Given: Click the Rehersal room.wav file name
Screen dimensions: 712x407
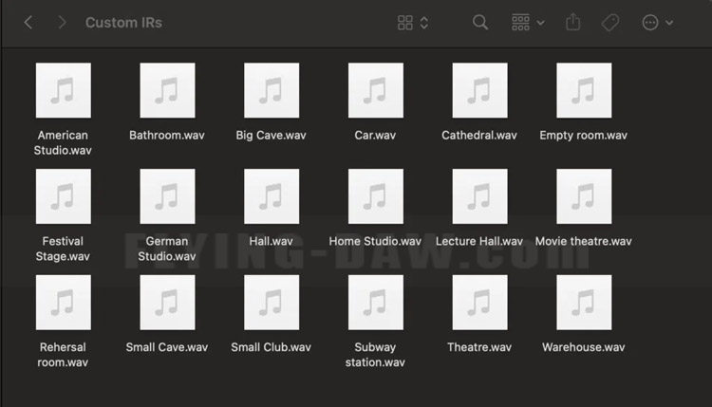Looking at the screenshot, I should [63, 355].
